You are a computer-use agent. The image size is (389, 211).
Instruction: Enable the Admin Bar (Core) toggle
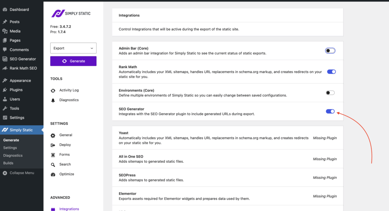coord(330,51)
